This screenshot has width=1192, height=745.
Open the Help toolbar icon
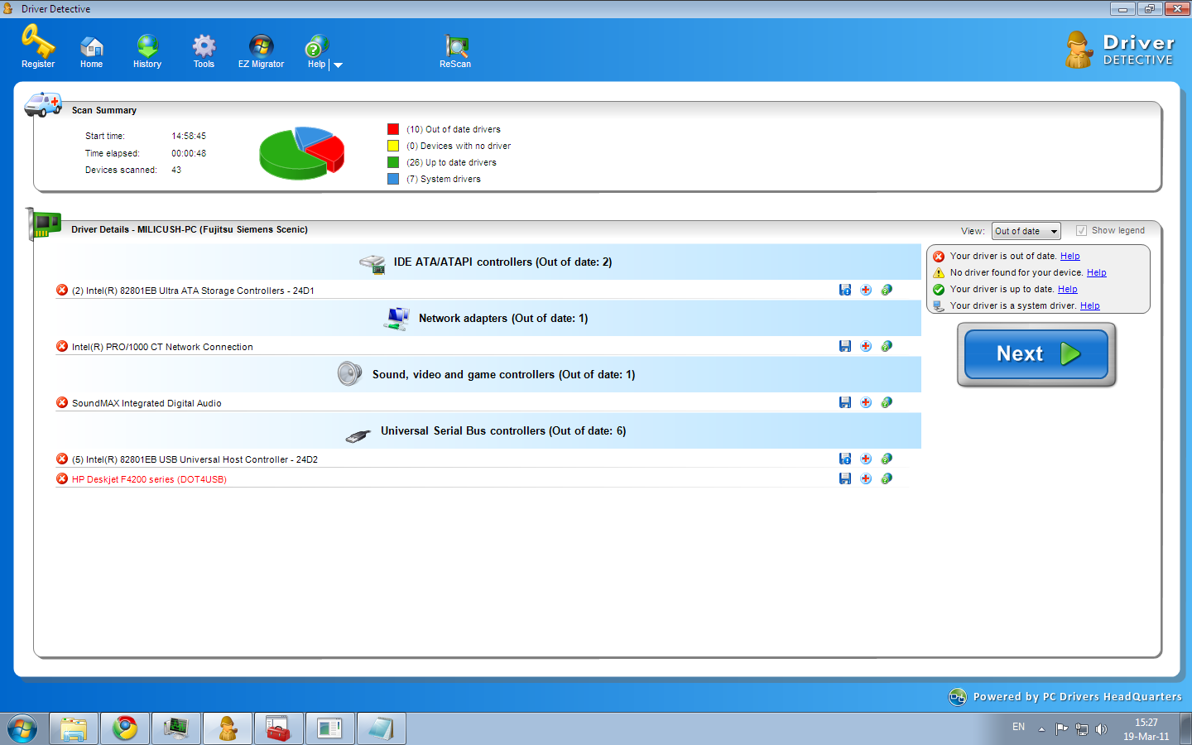click(x=316, y=52)
